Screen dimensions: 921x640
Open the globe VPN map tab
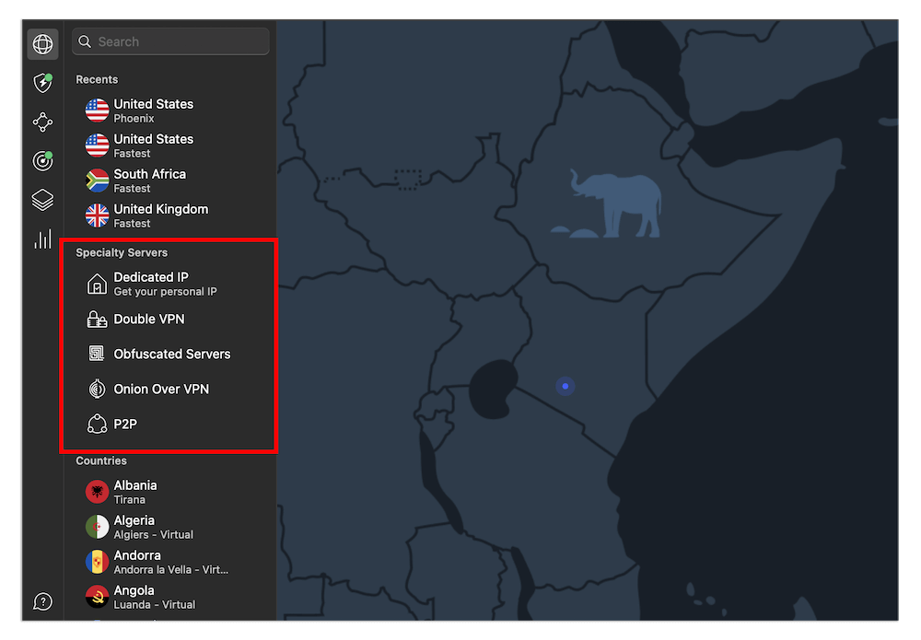(42, 43)
